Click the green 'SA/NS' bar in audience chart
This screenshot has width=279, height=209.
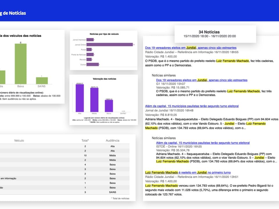pos(42,81)
